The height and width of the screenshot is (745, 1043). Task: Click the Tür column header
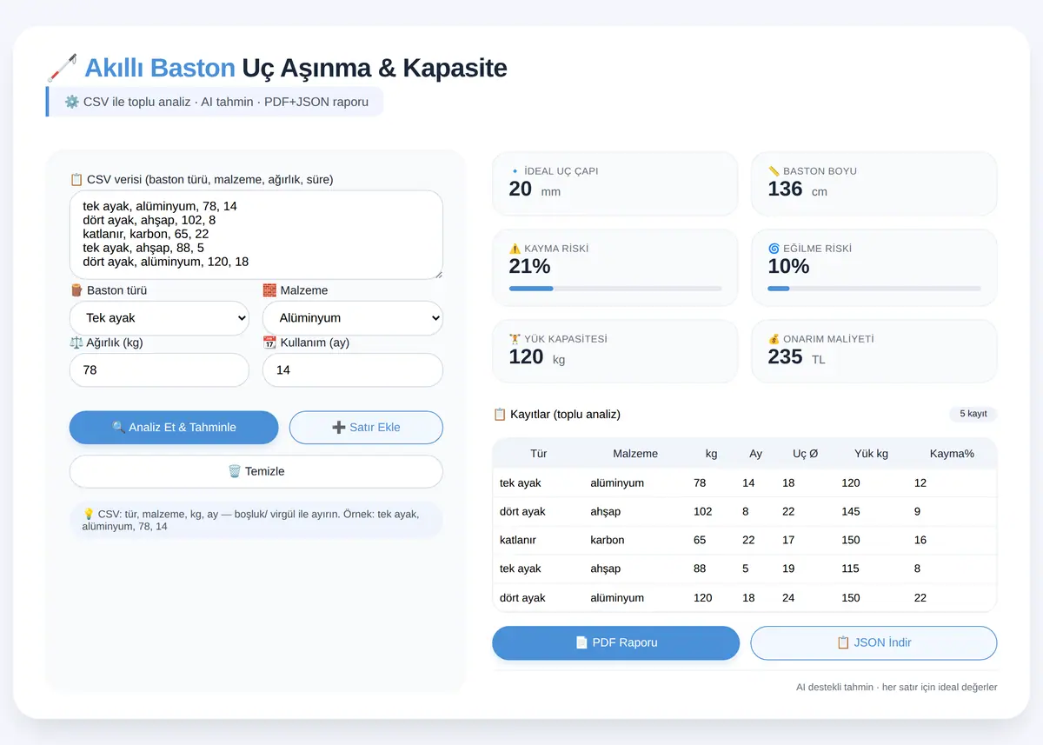[x=539, y=454]
